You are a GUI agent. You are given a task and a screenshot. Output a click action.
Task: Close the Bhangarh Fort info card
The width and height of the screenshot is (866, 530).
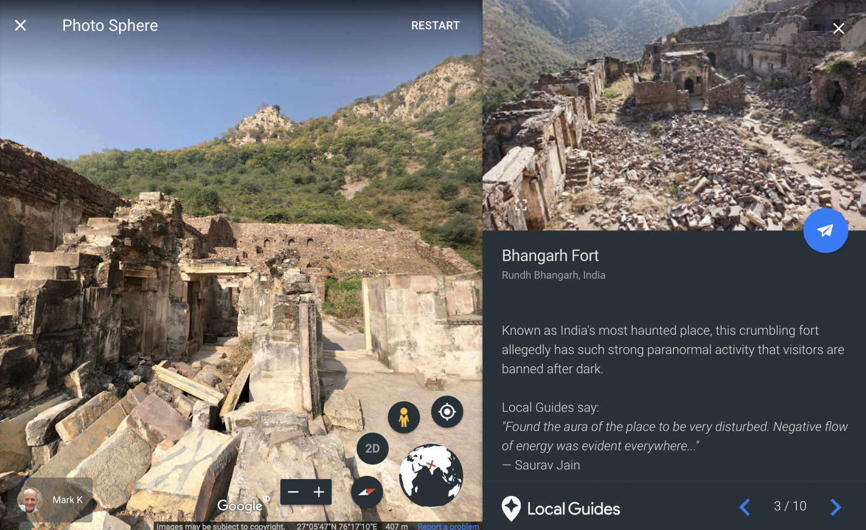(x=838, y=28)
